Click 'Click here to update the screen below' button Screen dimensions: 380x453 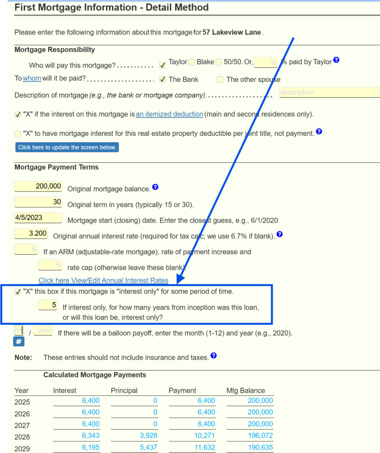(x=67, y=147)
